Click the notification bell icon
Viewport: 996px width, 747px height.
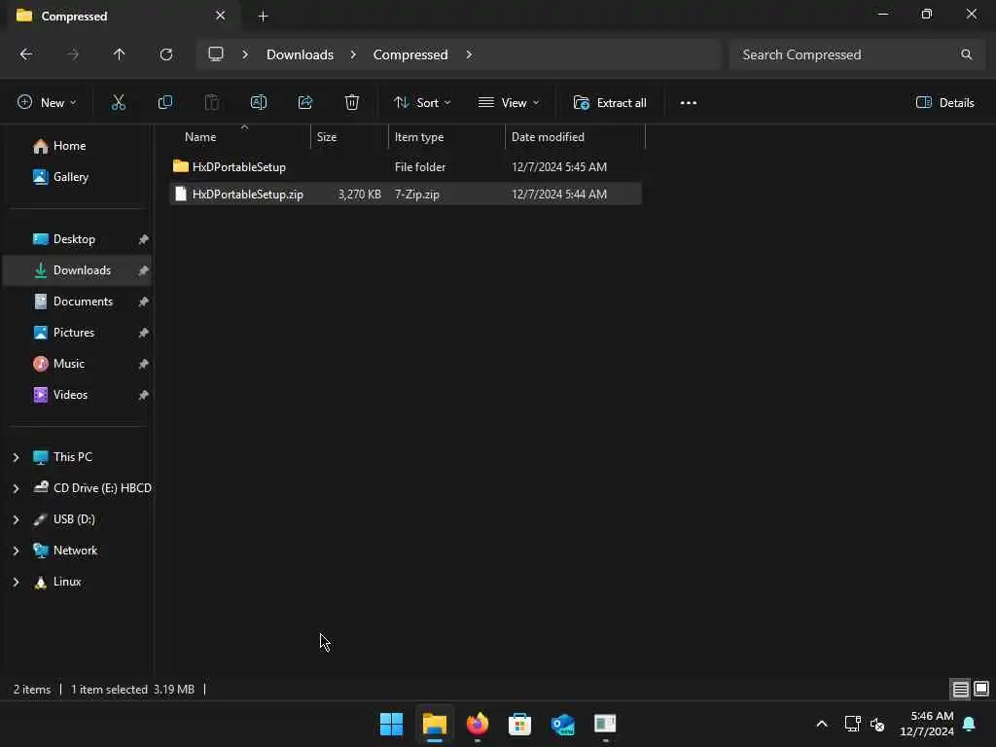(970, 724)
